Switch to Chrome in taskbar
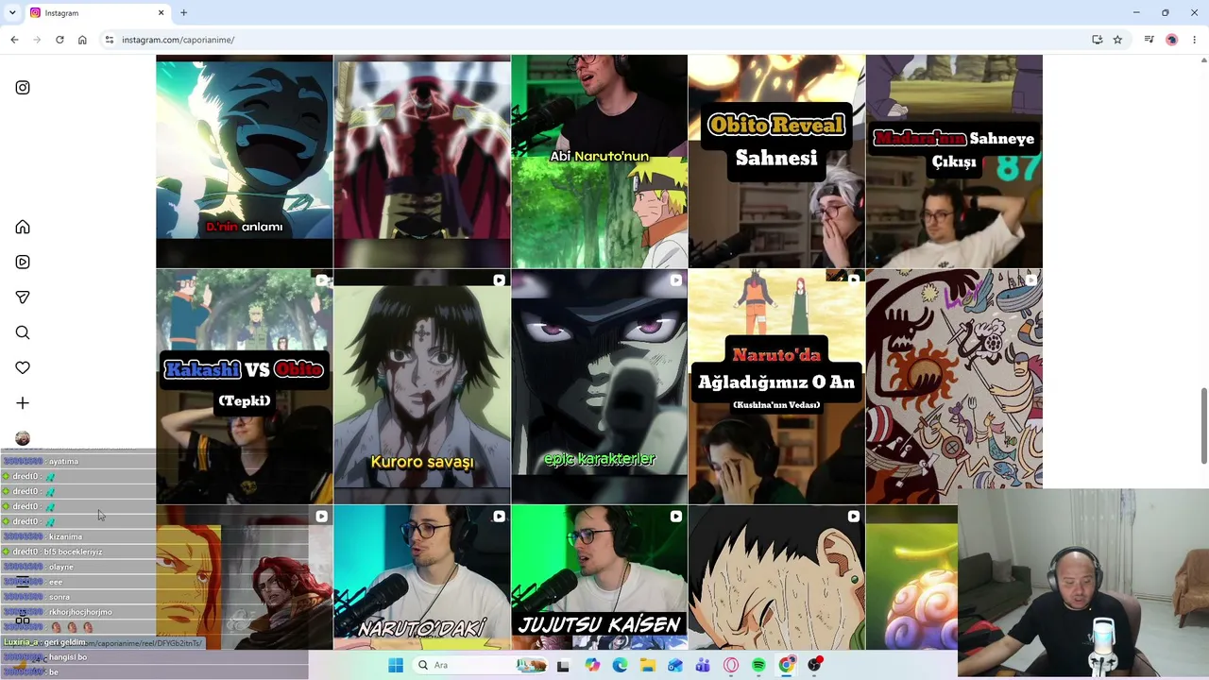This screenshot has width=1209, height=680. tap(787, 665)
